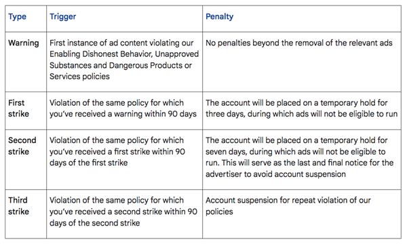Click 'days of the second strike' text
407x244 pixels.
point(95,223)
